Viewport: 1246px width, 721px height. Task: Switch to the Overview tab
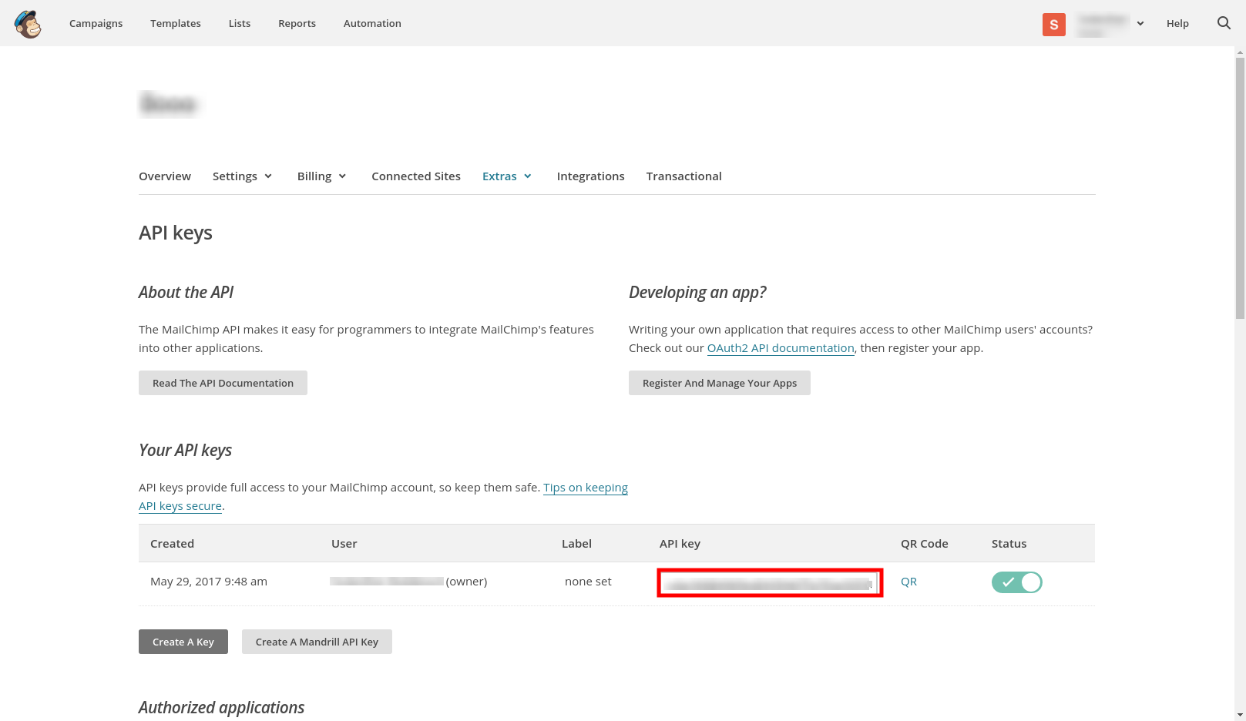pos(165,176)
